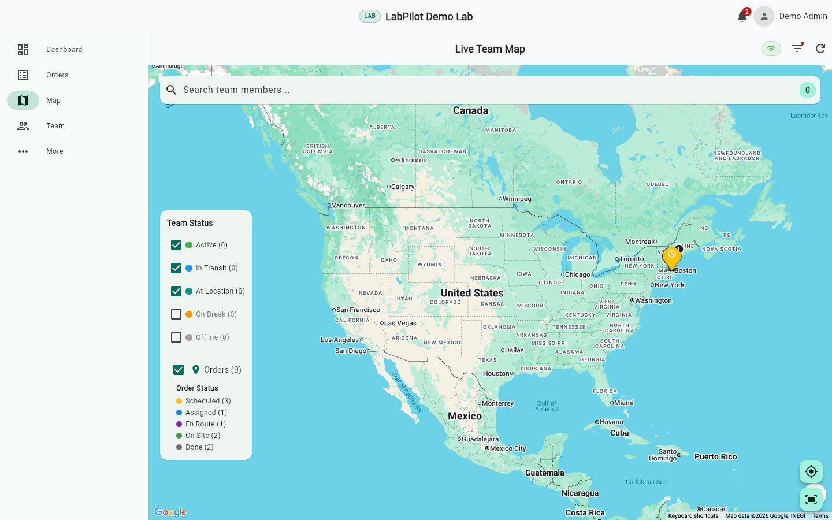832x520 pixels.
Task: Open the map Terms link
Action: [820, 516]
